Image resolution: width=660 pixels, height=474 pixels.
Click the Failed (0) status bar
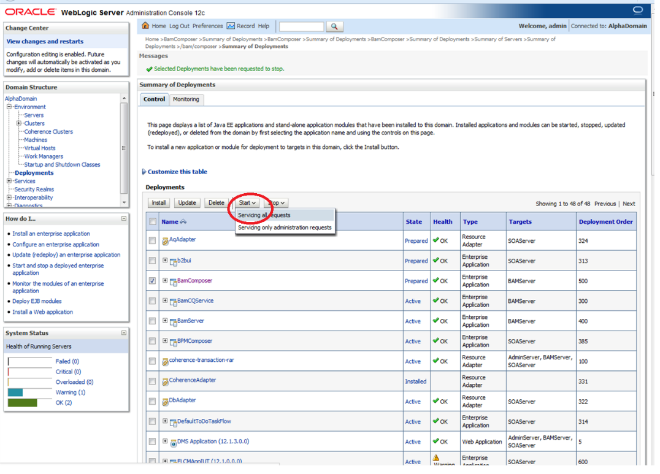29,361
